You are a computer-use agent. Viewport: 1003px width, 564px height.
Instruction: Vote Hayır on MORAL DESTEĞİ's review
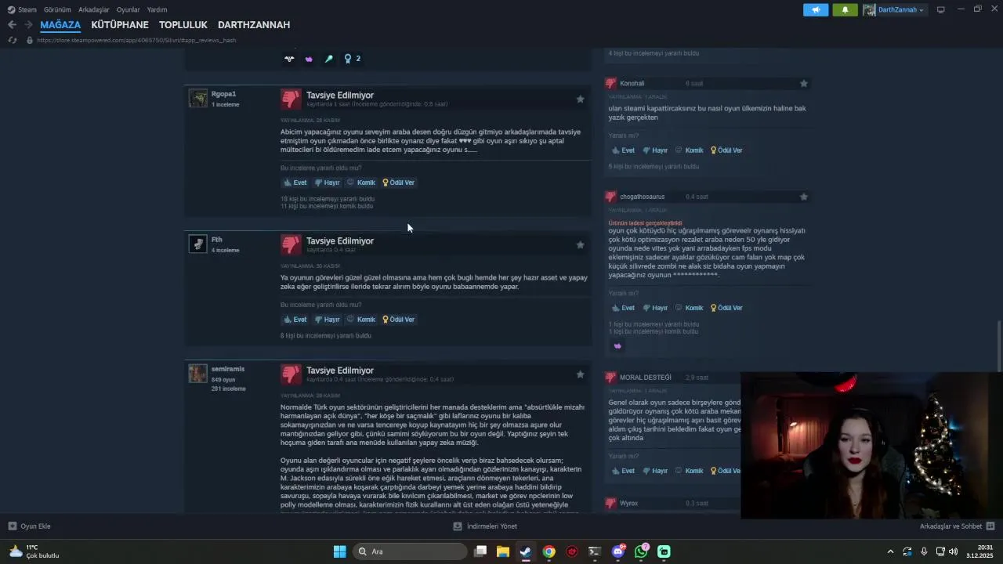click(656, 471)
